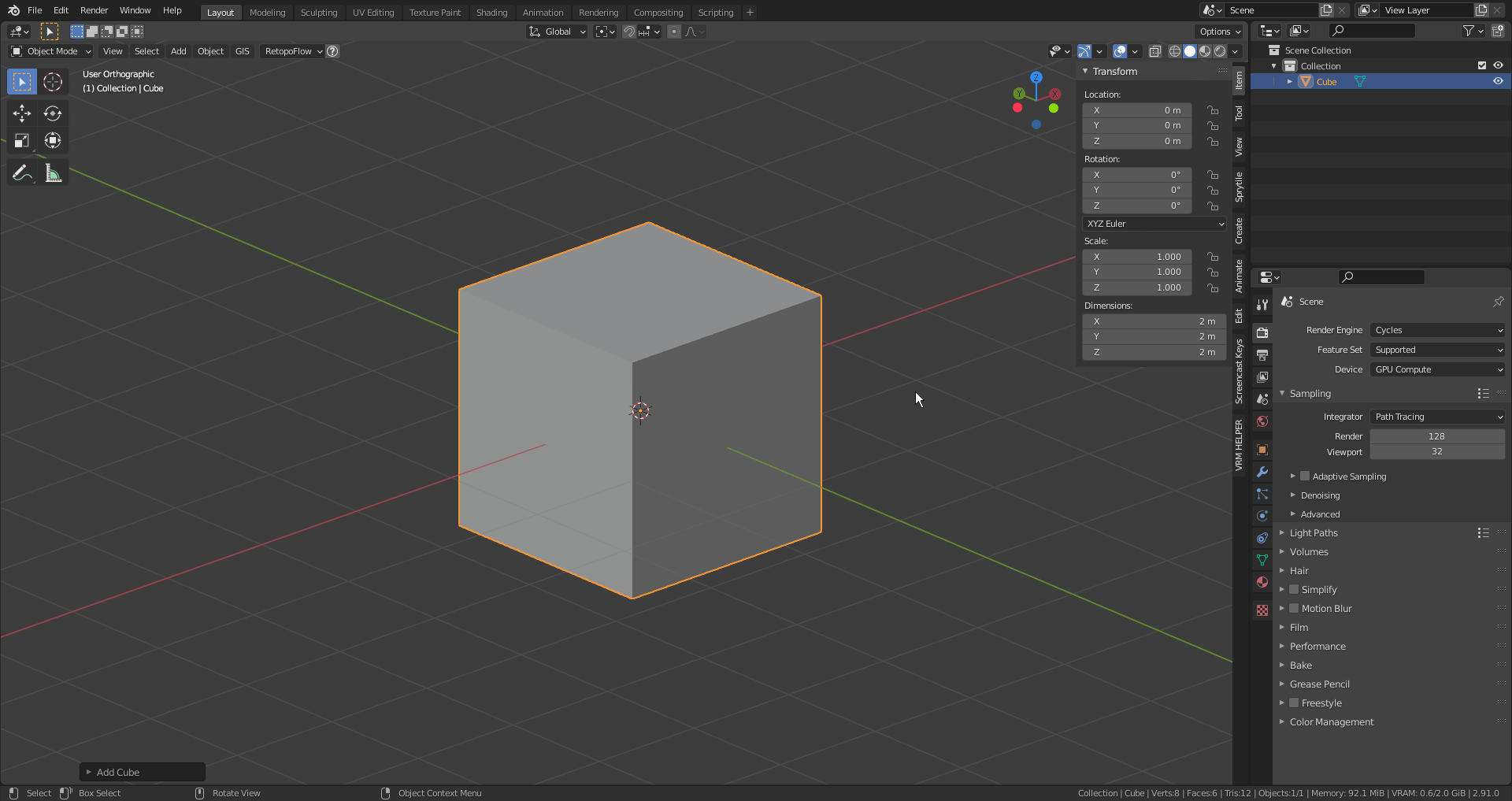Activate the Annotate pencil tool
The width and height of the screenshot is (1512, 801).
[x=21, y=172]
